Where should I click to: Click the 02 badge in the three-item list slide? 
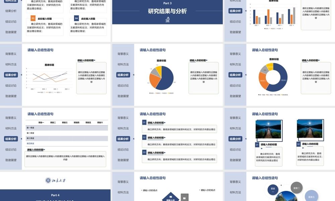point(144,137)
